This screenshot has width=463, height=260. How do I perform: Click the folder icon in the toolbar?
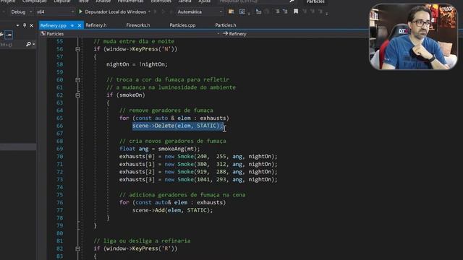[231, 12]
